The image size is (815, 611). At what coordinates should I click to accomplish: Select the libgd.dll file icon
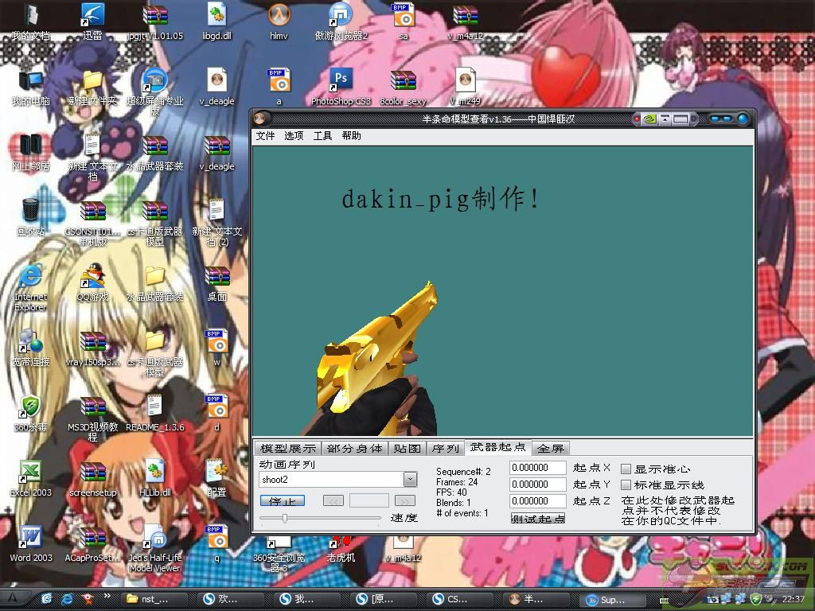click(x=216, y=21)
